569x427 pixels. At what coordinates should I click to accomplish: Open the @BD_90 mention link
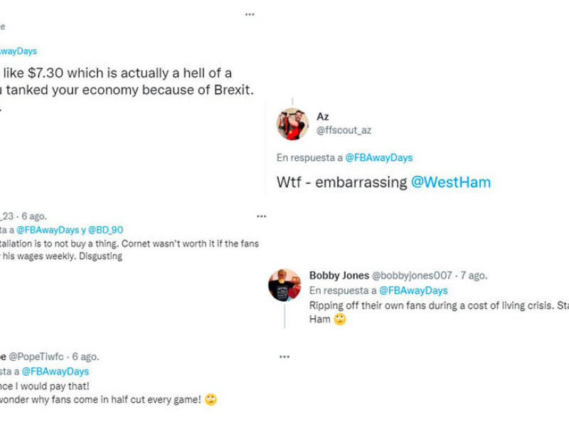(105, 230)
